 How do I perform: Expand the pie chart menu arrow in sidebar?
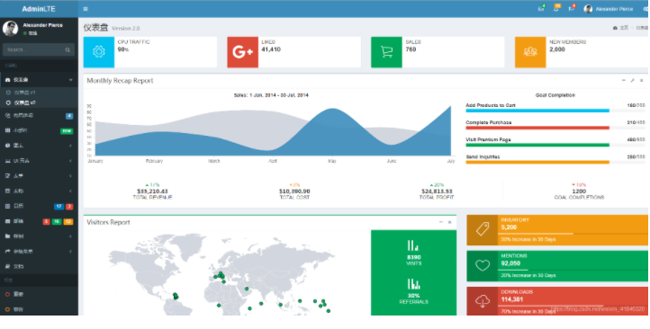coord(70,146)
